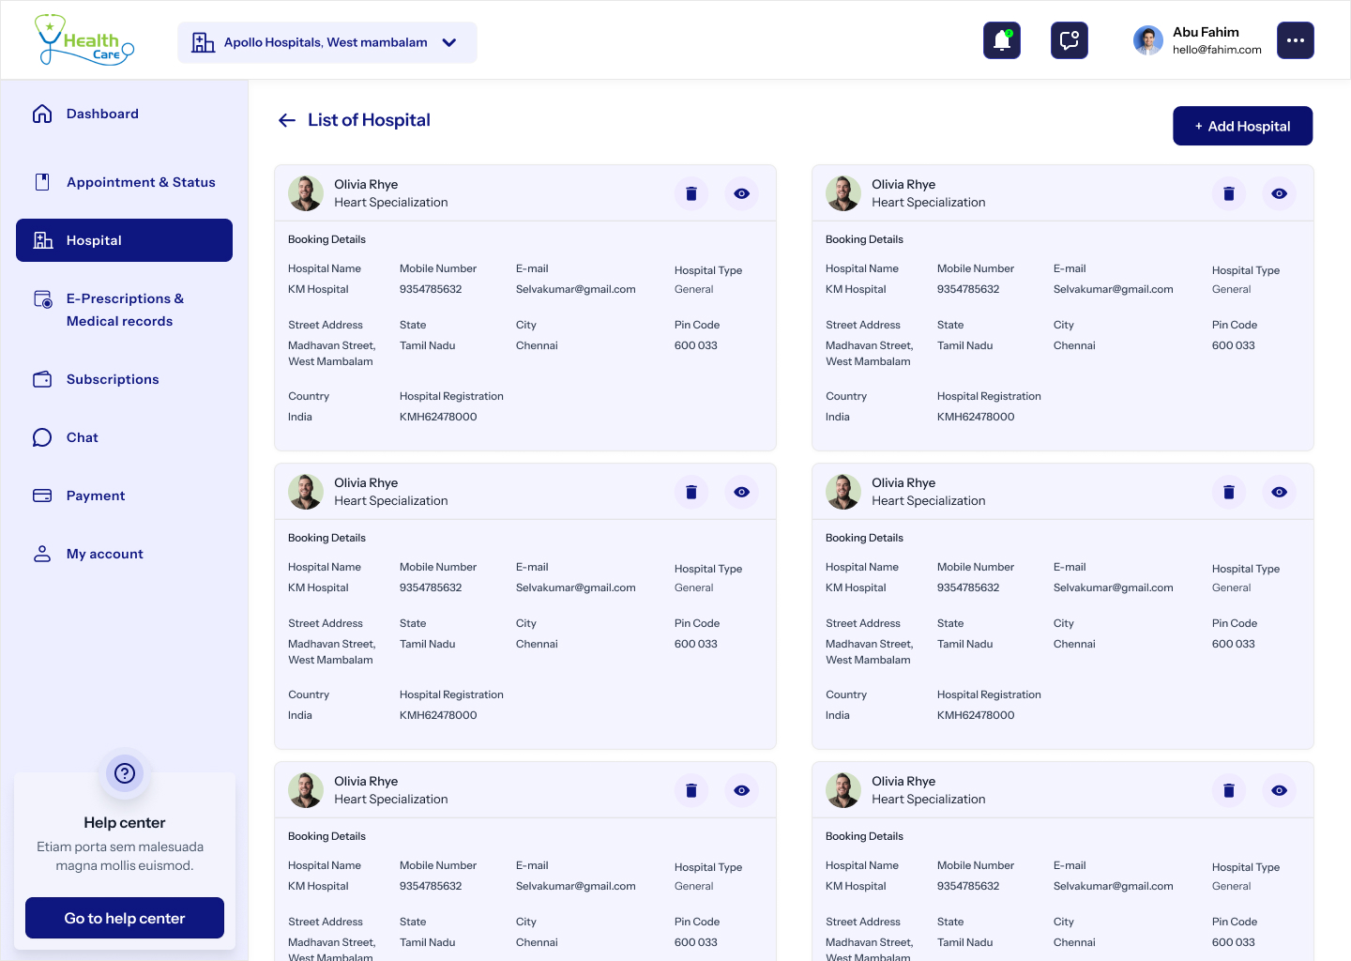
Task: Delete the hospital in the top-left card
Action: (x=691, y=193)
